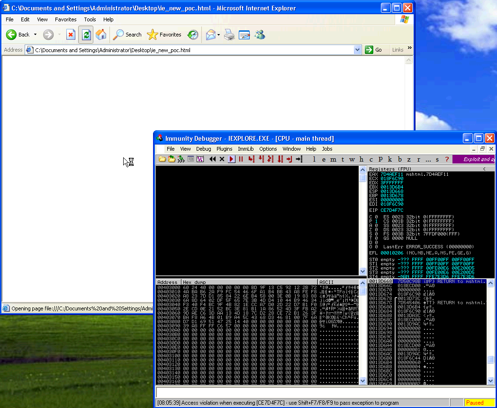Click the down arrow of disassembly pane scrollbar
The height and width of the screenshot is (408, 497).
[x=362, y=271]
